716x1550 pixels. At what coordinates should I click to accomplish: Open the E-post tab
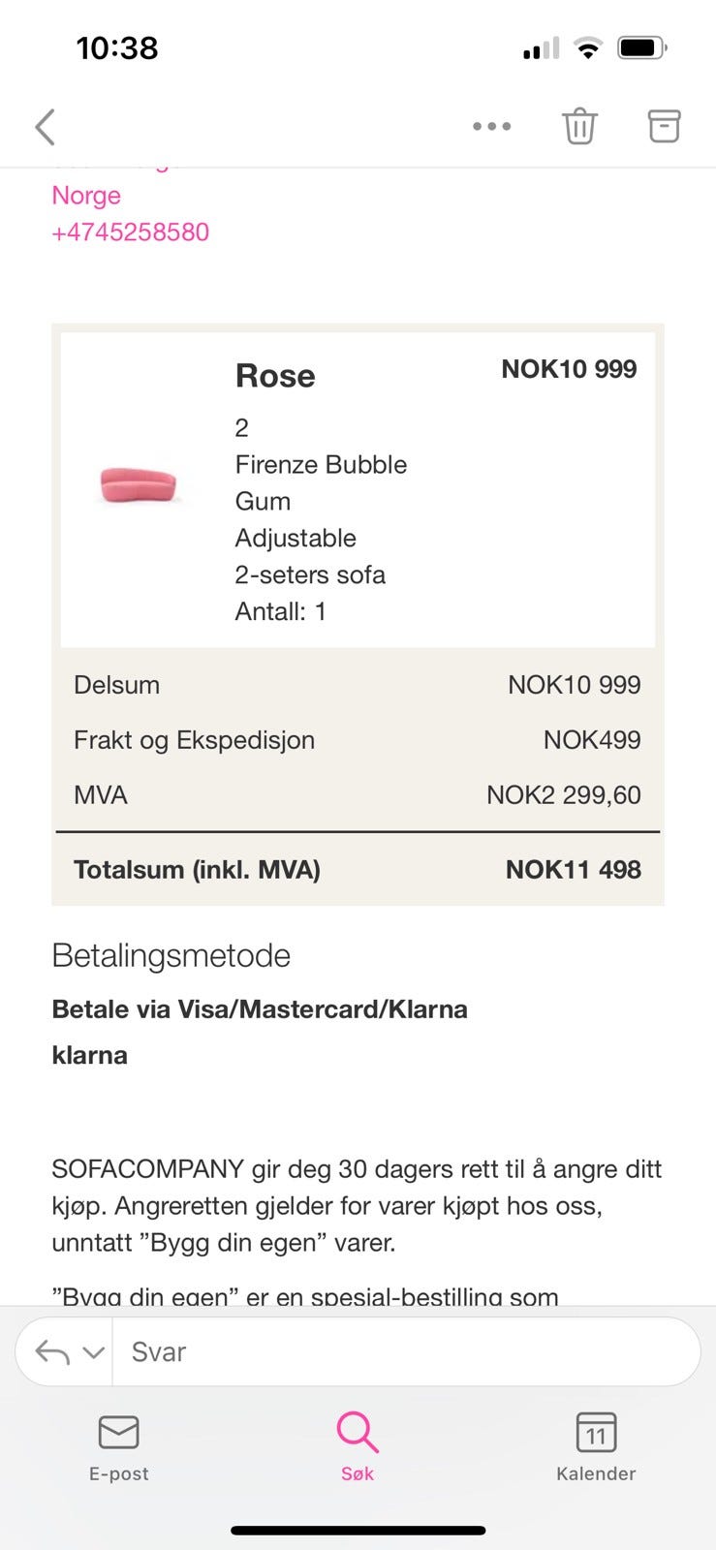click(x=119, y=1448)
